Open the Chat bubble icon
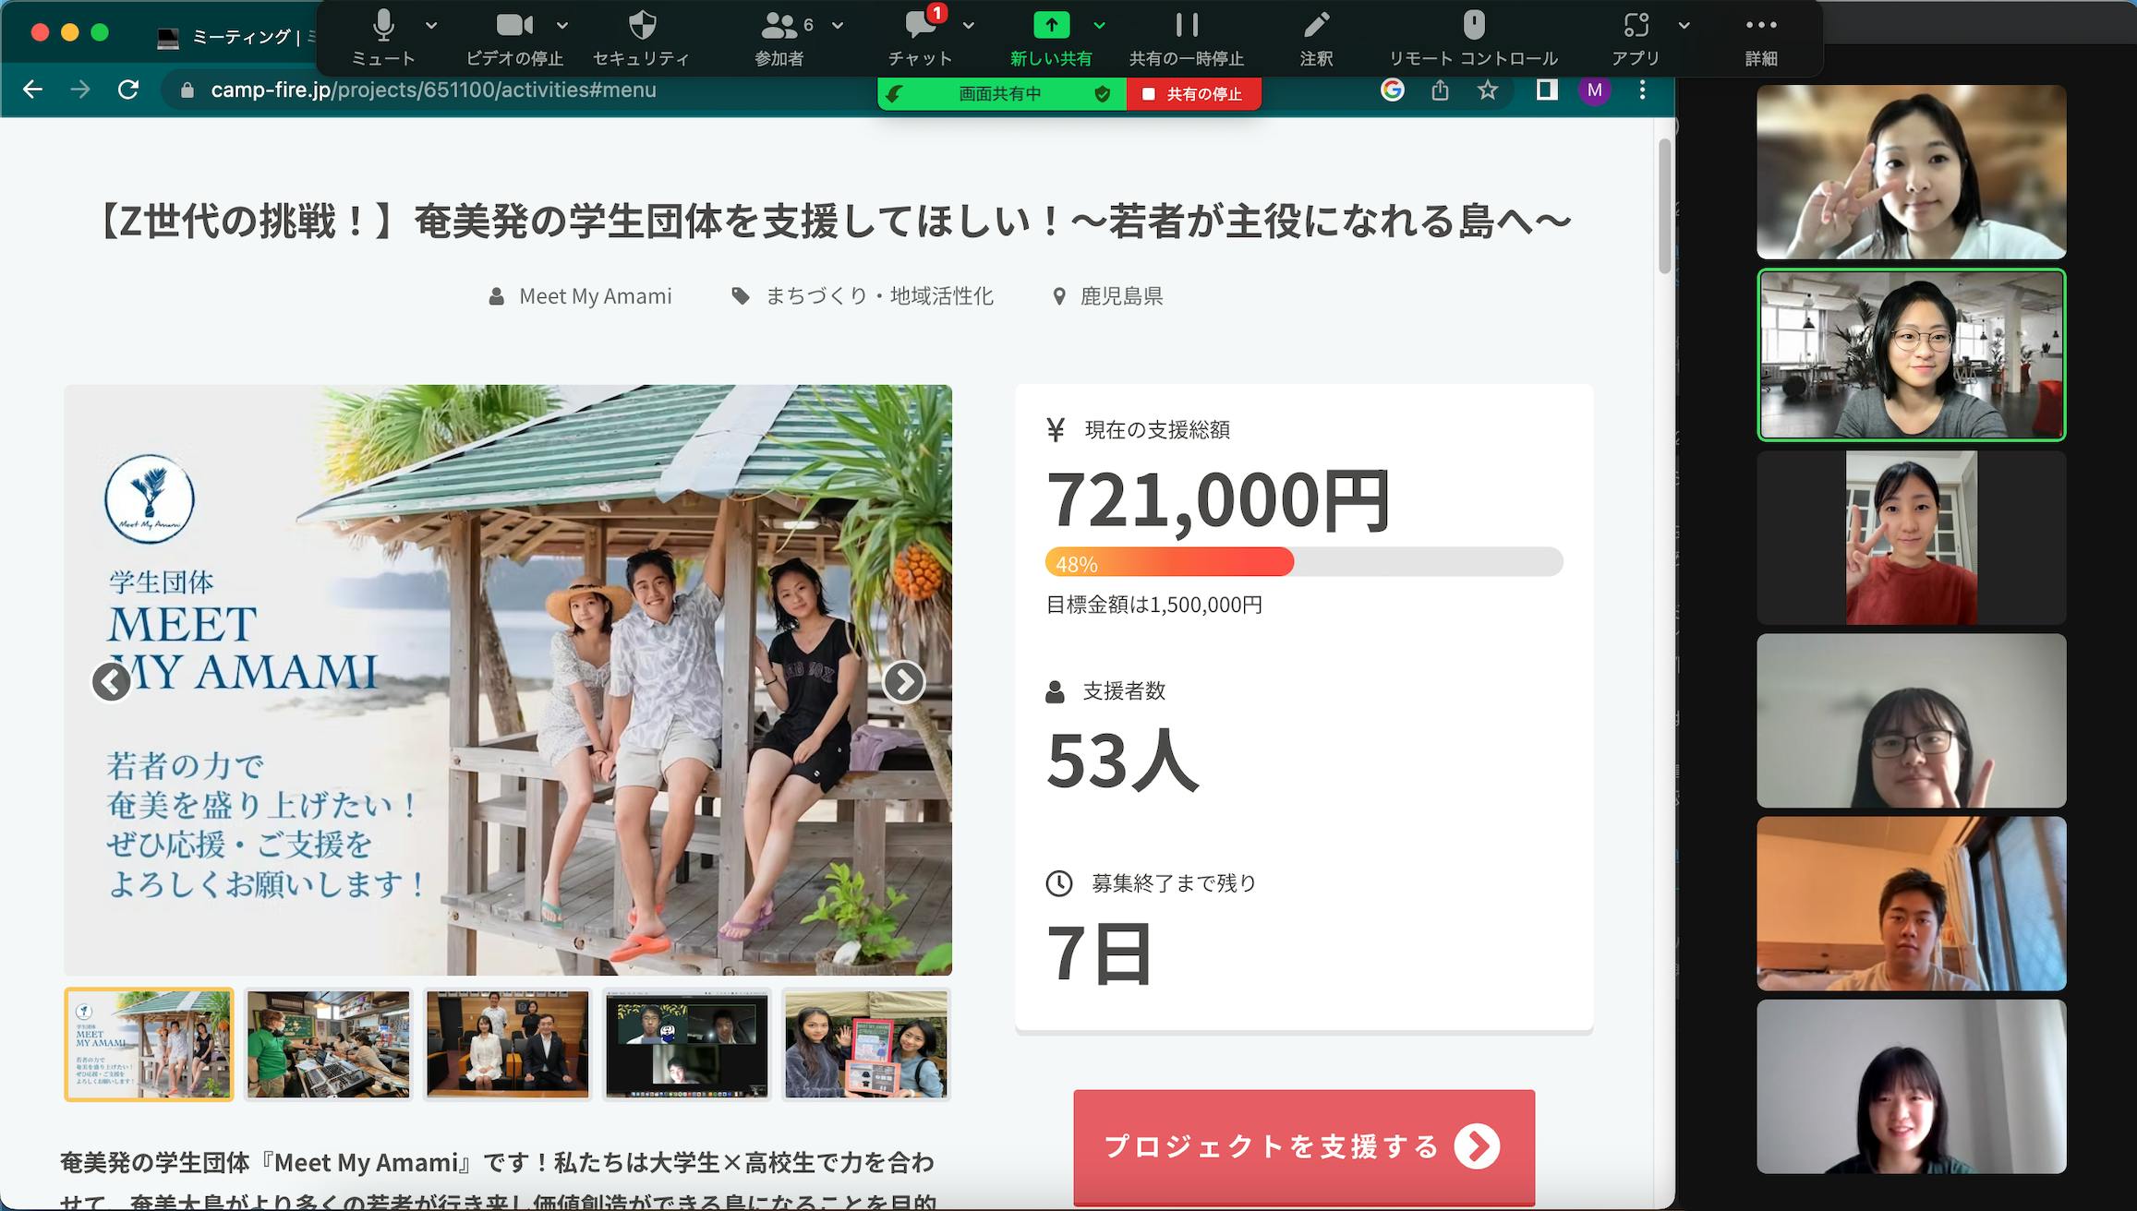2137x1211 pixels. point(920,26)
